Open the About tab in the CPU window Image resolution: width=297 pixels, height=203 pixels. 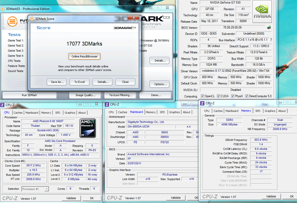(82, 113)
